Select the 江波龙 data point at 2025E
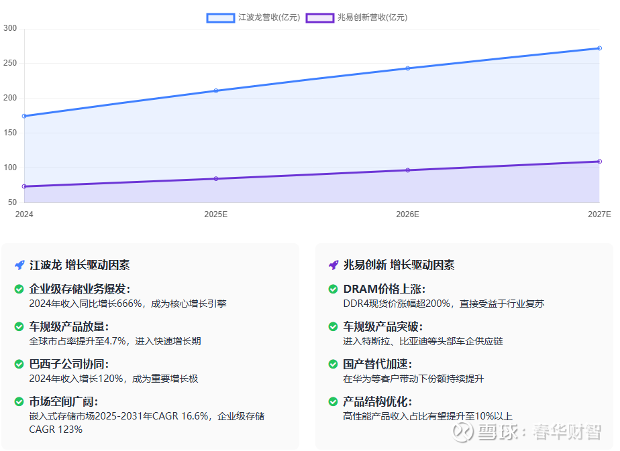 pyautogui.click(x=216, y=90)
